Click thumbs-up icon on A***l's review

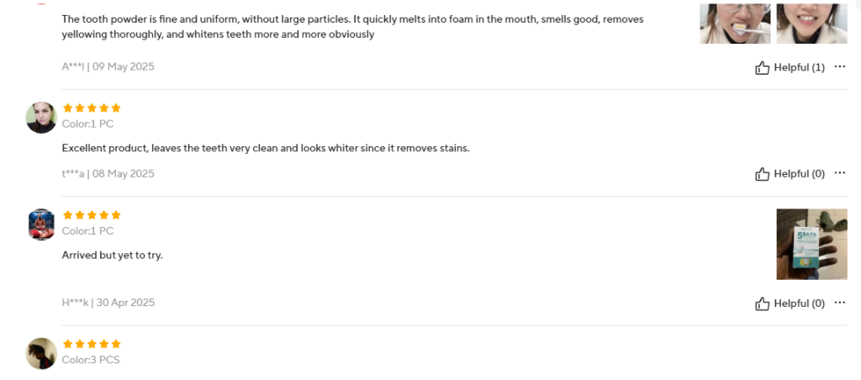pyautogui.click(x=763, y=67)
